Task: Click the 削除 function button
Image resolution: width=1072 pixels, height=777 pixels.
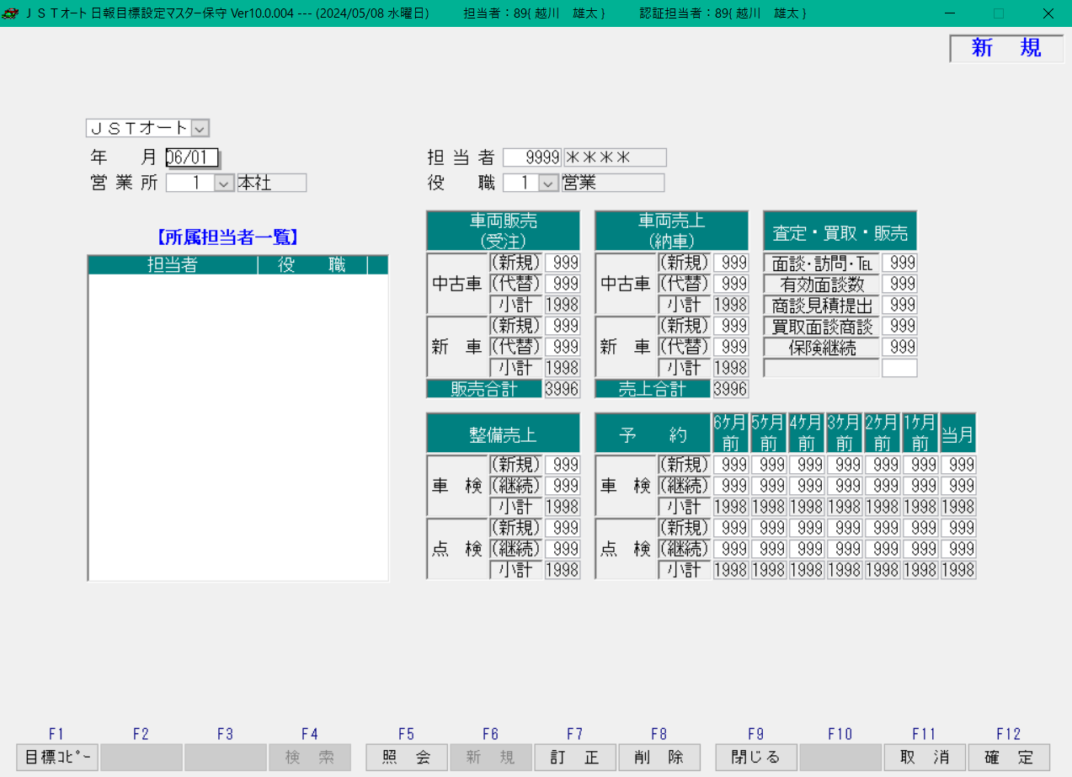Action: tap(659, 757)
